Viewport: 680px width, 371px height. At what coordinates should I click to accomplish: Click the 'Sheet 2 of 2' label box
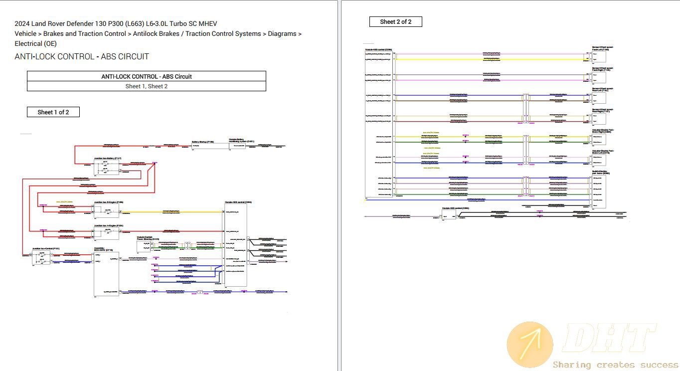tap(396, 22)
